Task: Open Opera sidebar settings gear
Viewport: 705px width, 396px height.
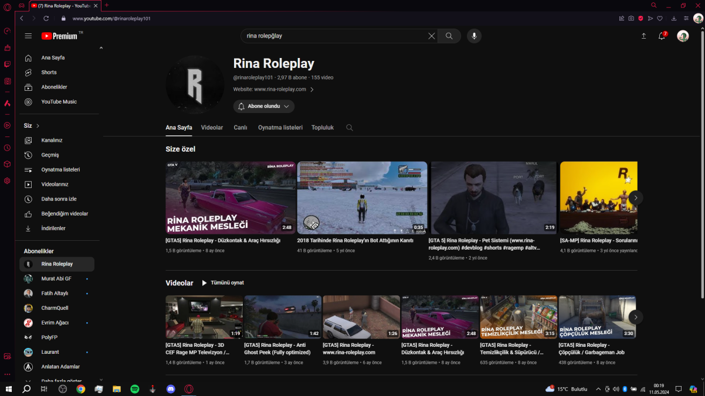Action: (x=7, y=180)
